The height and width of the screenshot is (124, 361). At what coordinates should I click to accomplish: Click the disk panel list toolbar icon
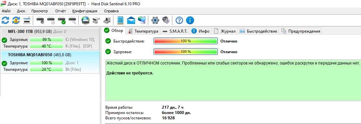pos(27,20)
